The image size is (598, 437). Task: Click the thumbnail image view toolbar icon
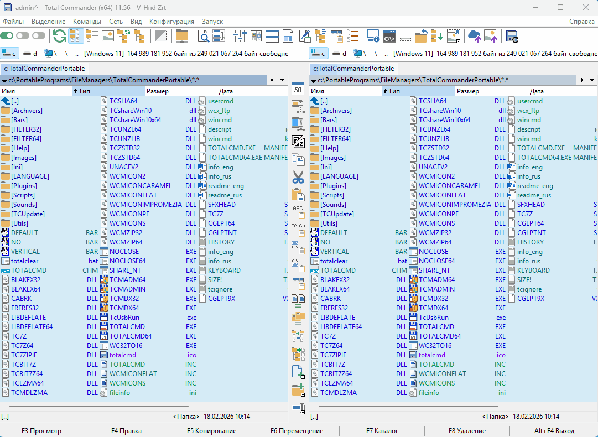tap(107, 37)
